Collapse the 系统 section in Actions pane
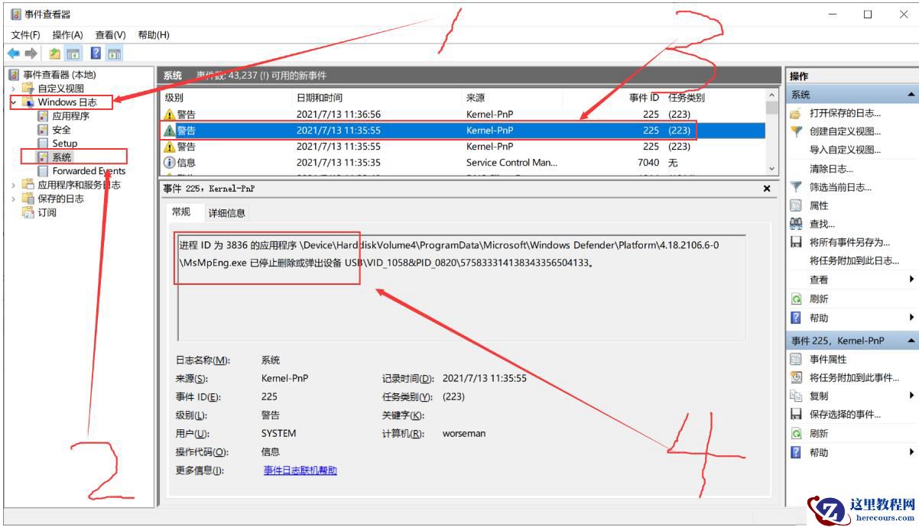This screenshot has width=919, height=527. pyautogui.click(x=912, y=95)
